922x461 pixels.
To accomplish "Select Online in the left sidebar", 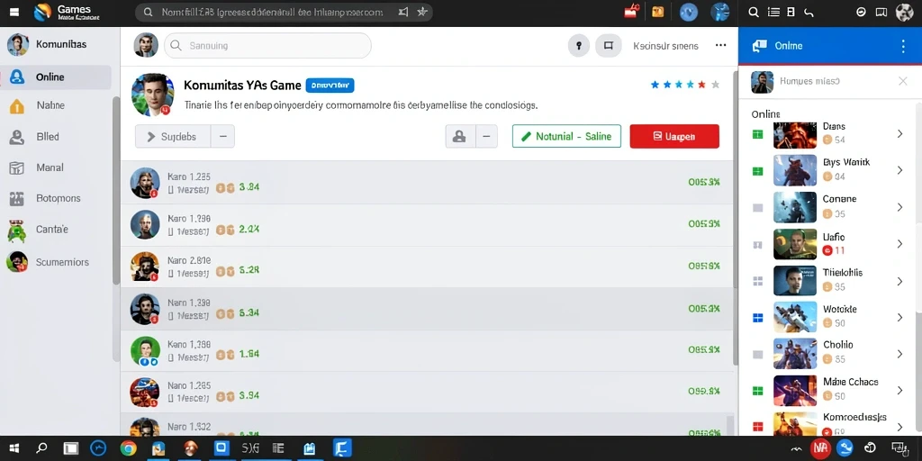I will click(x=57, y=77).
